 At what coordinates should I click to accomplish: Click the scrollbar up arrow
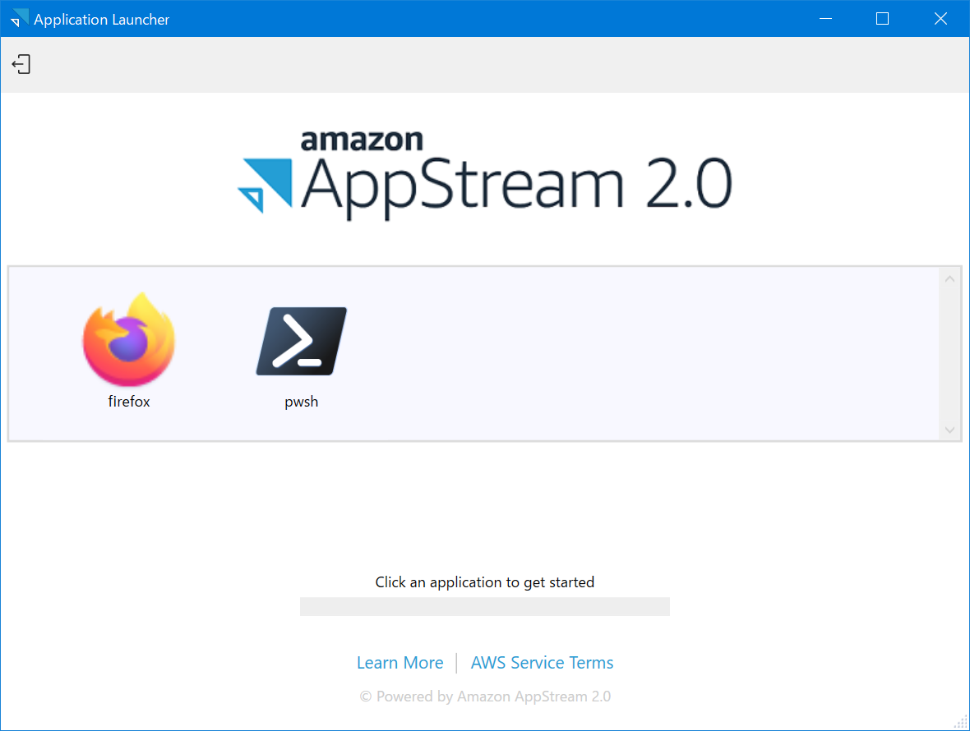click(949, 278)
